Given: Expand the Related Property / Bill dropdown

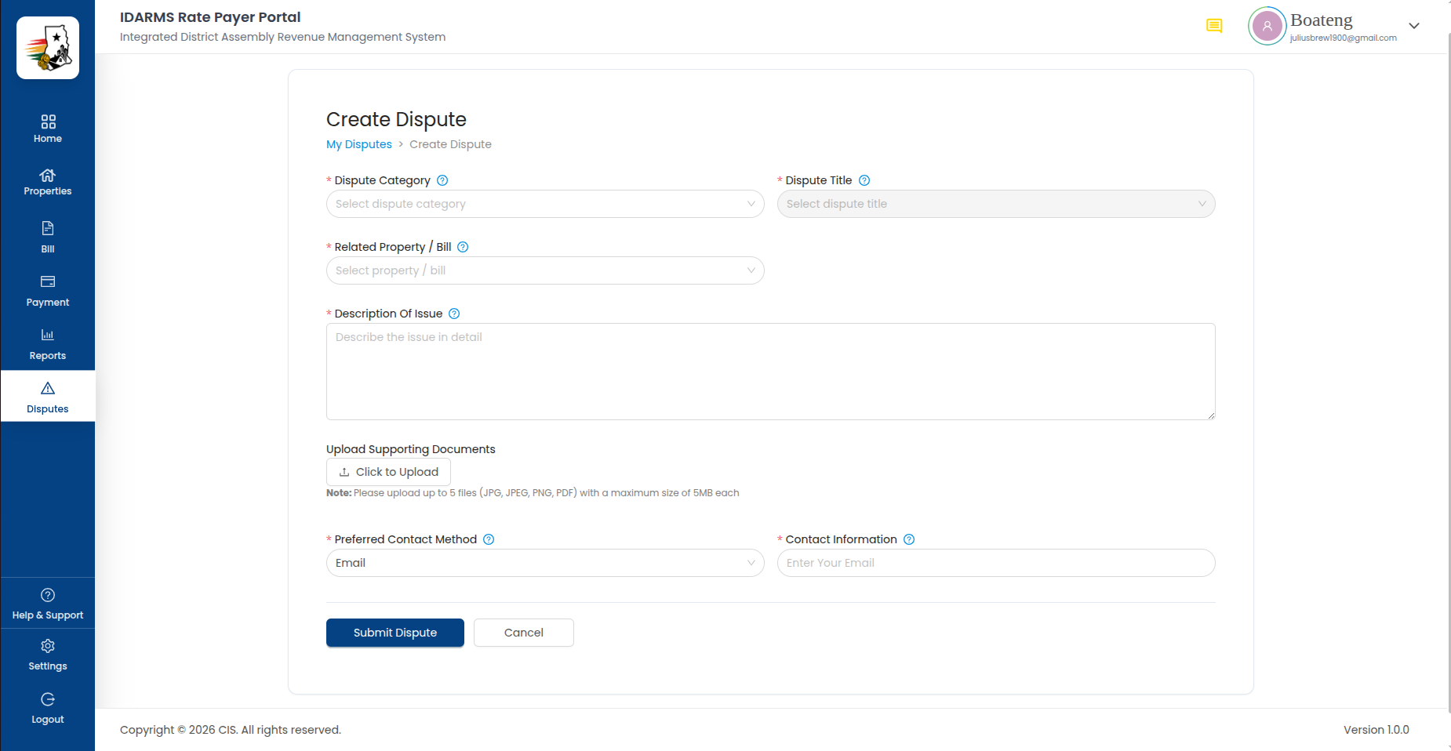Looking at the screenshot, I should click(x=545, y=270).
